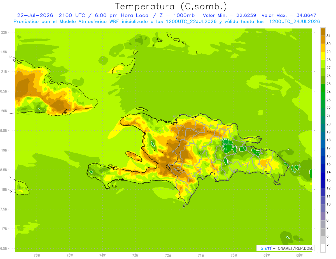Click the "Valor Min. = 22.6259" value

[229, 15]
